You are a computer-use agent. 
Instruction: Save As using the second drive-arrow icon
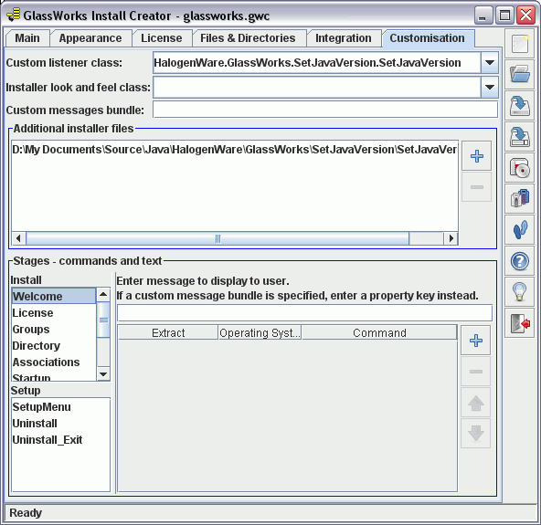coord(520,137)
